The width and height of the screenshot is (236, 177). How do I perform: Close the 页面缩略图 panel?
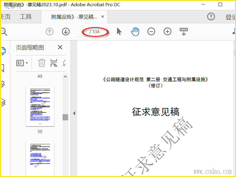[x=60, y=47]
